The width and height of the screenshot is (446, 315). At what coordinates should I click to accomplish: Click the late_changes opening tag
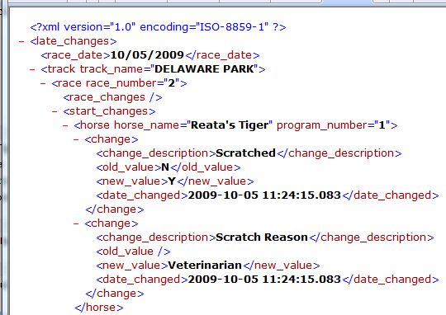74,41
